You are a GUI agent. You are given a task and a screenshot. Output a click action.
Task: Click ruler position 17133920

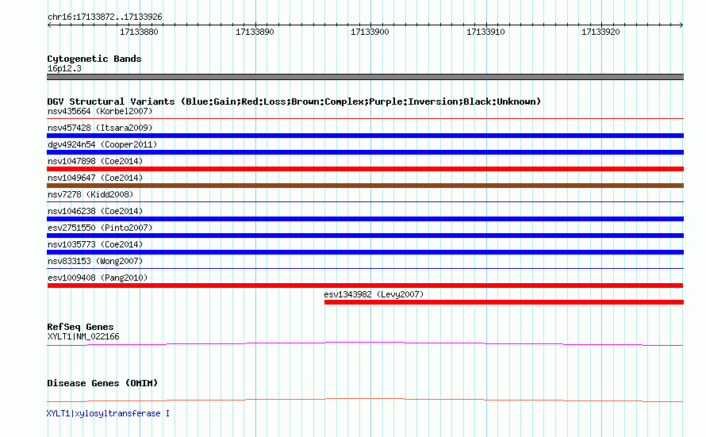click(x=600, y=32)
